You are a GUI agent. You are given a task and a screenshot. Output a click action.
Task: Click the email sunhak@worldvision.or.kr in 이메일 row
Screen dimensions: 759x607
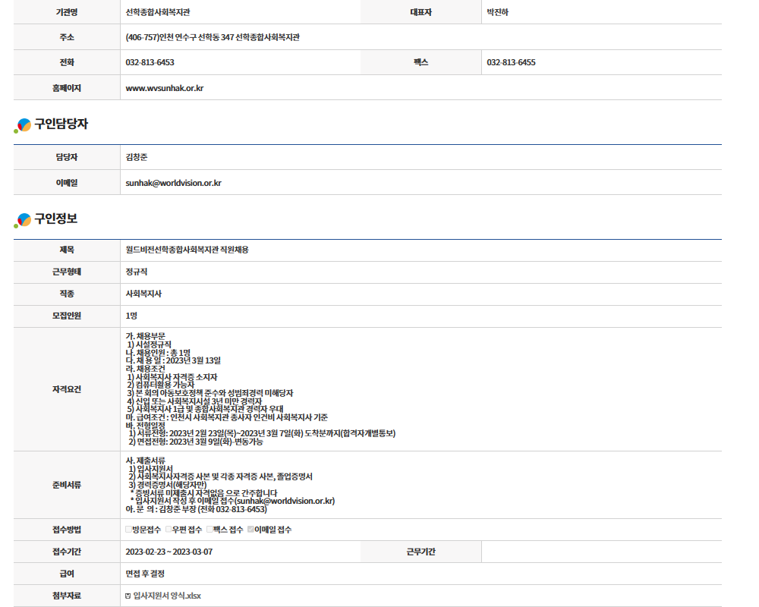(173, 183)
